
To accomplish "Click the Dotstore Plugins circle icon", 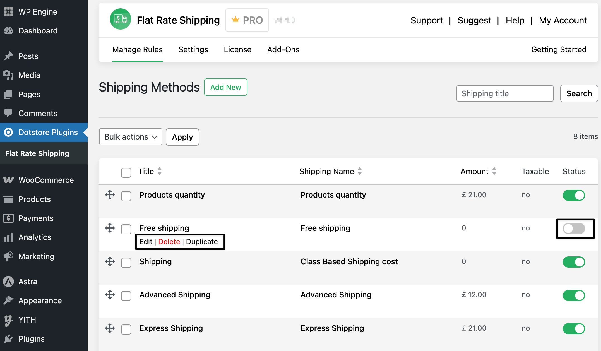I will 8,132.
